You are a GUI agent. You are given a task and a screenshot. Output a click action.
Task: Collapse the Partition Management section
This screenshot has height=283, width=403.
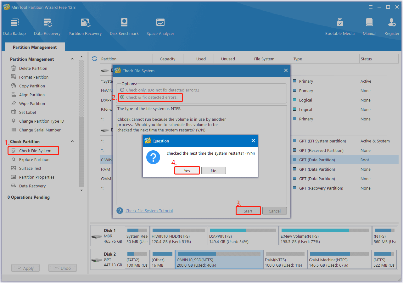pyautogui.click(x=72, y=59)
